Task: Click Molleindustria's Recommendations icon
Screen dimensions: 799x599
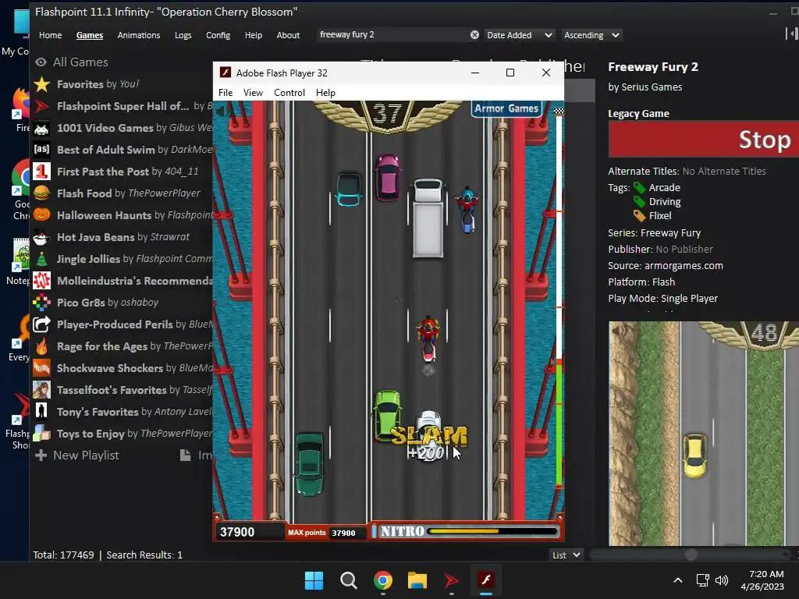Action: (x=42, y=281)
